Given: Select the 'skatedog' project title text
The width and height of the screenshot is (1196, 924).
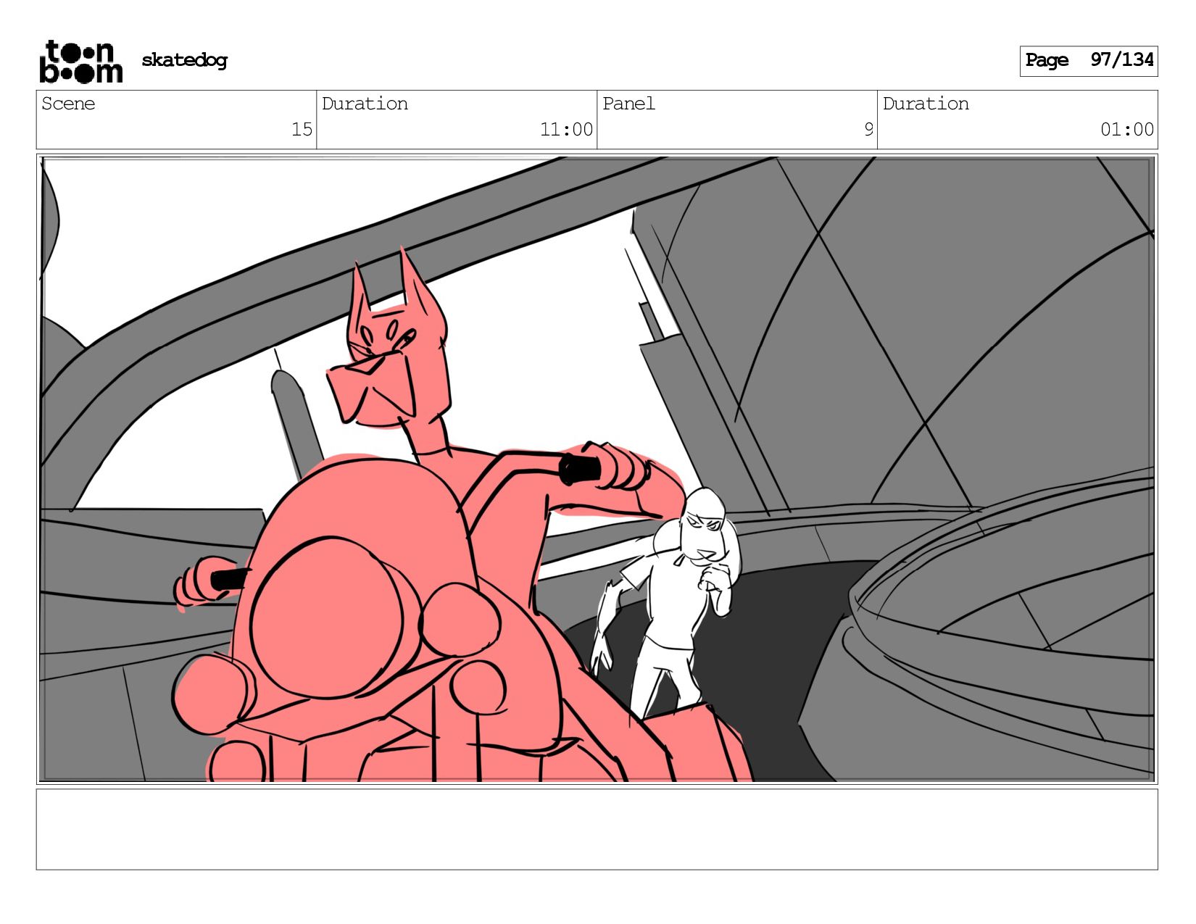Looking at the screenshot, I should (184, 60).
